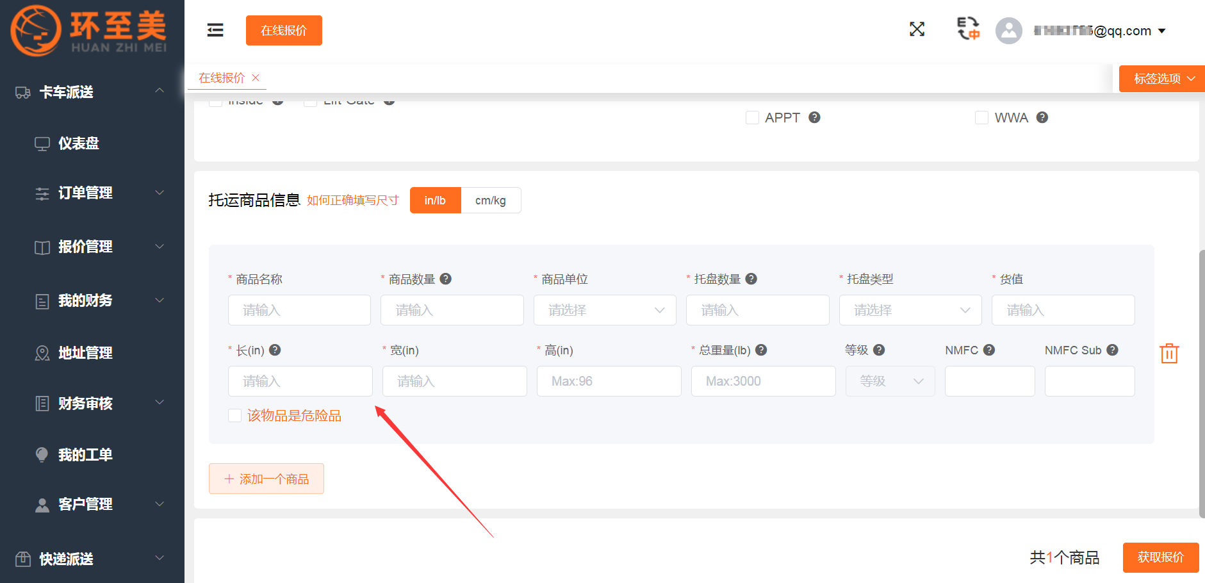The height and width of the screenshot is (583, 1205).
Task: Click help icon beside WWA
Action: click(1042, 117)
